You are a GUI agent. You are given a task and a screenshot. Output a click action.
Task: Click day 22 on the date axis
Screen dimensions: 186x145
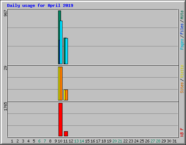click(125, 141)
